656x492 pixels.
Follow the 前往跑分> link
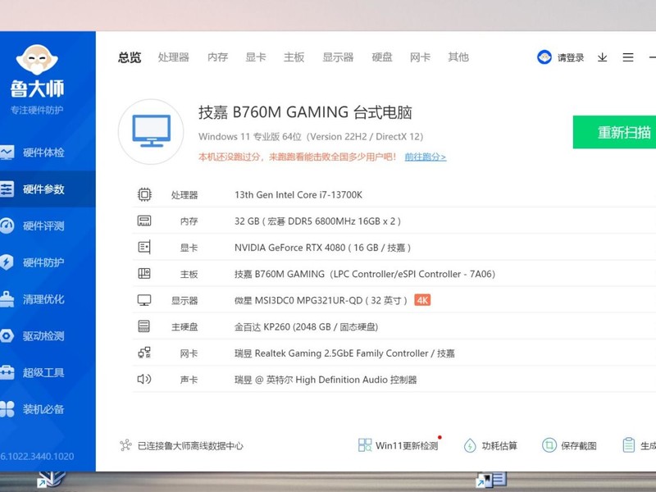point(426,157)
